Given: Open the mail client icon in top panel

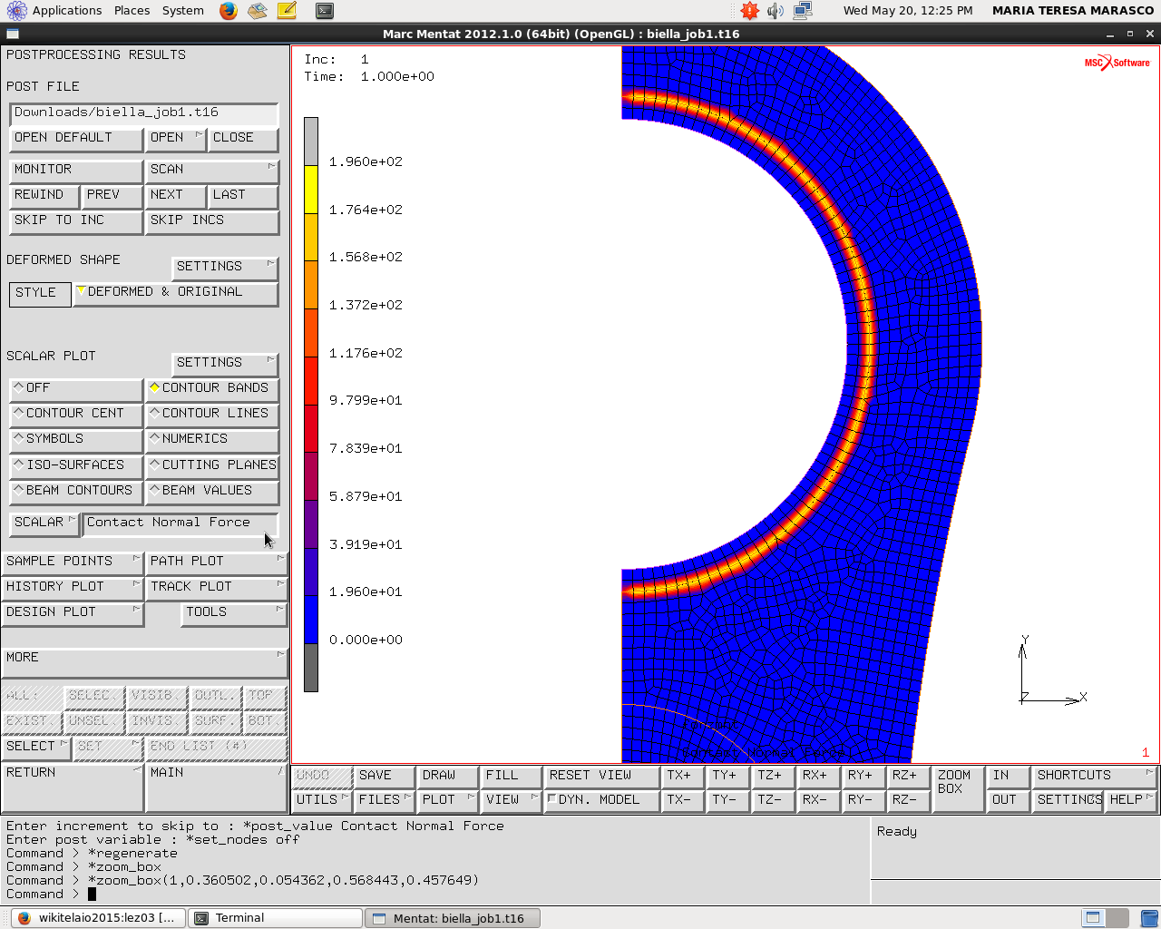Looking at the screenshot, I should 258,11.
